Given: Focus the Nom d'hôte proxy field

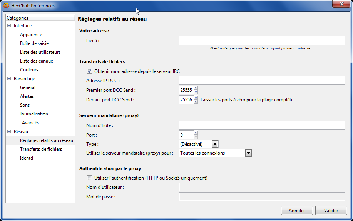Looking at the screenshot, I should (262, 125).
